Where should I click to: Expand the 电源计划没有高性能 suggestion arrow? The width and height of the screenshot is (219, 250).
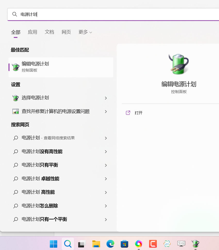106,152
